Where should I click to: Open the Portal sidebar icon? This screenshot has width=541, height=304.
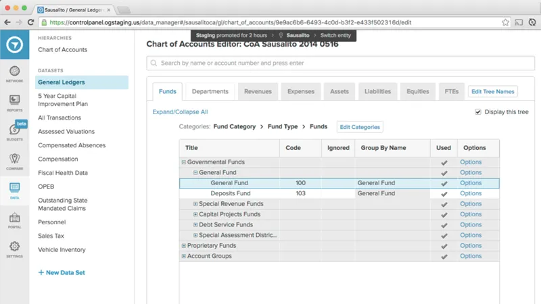[x=14, y=220]
